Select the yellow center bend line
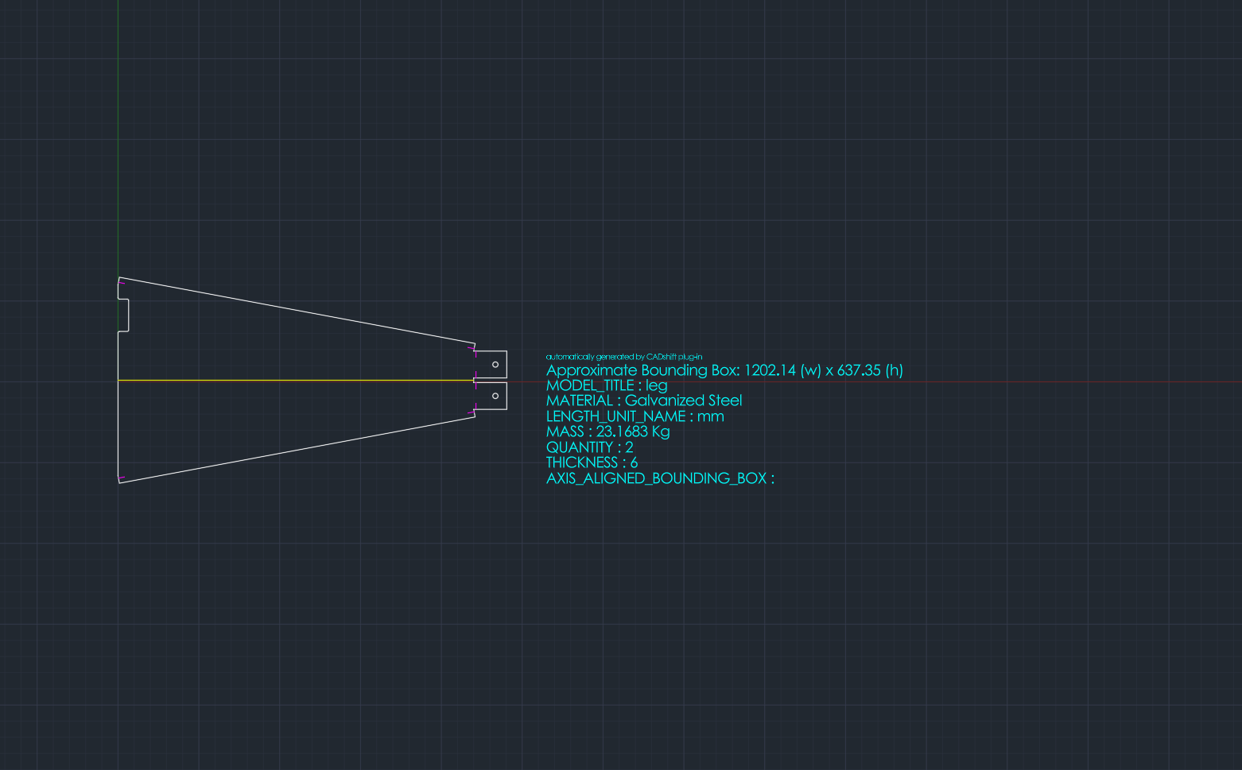 [294, 381]
